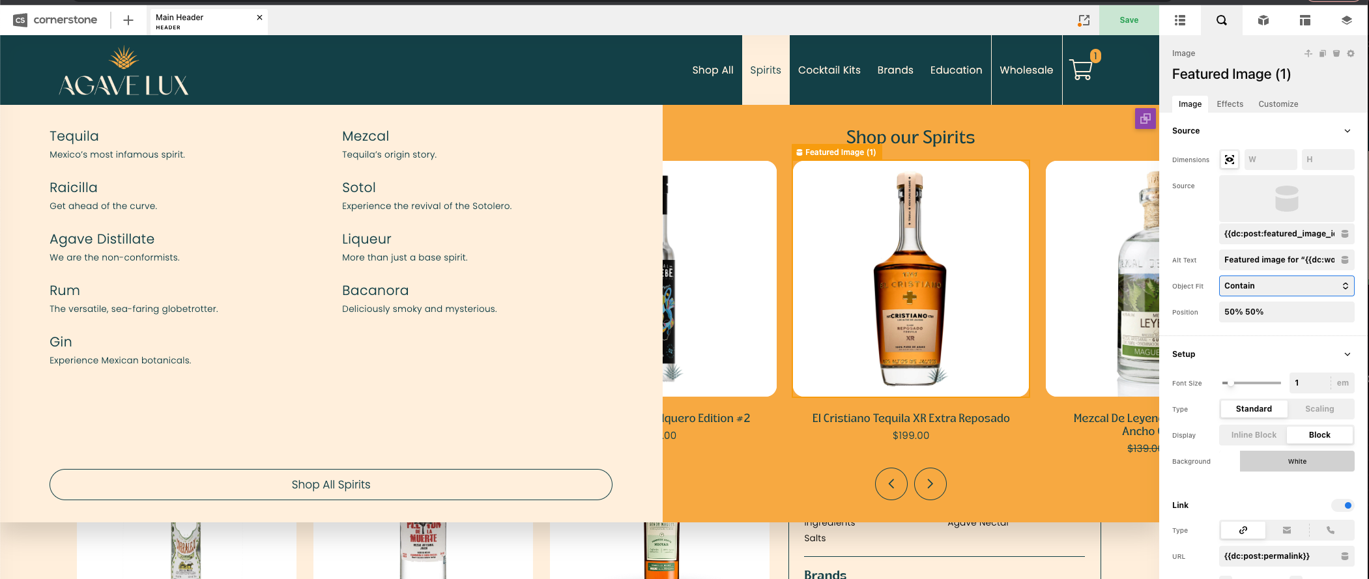Open the Object Fit dropdown
The height and width of the screenshot is (579, 1369).
[x=1286, y=286]
